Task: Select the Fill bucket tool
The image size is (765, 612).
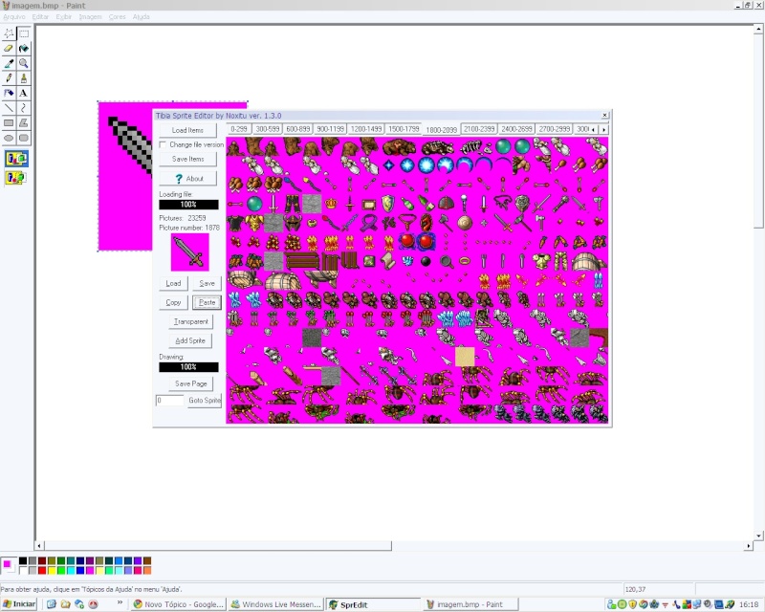Action: pos(24,48)
